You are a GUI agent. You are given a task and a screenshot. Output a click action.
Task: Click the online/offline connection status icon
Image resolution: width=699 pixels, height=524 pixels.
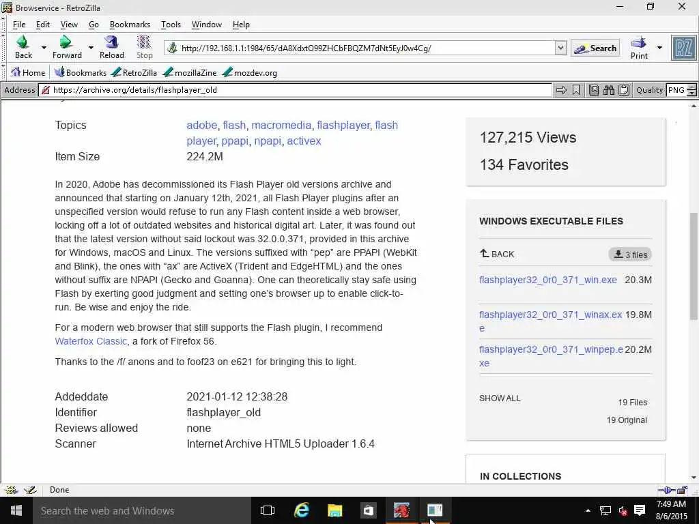point(667,490)
